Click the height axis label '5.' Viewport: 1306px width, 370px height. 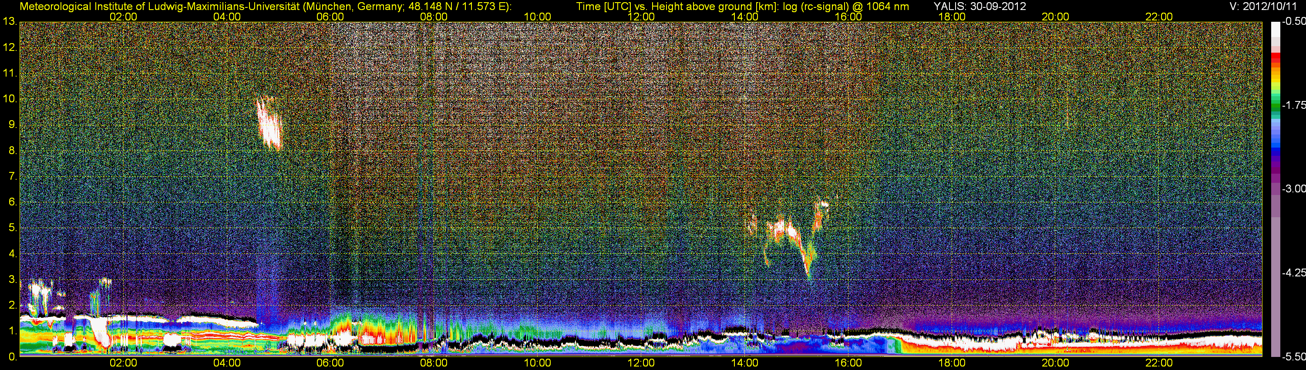tap(13, 227)
